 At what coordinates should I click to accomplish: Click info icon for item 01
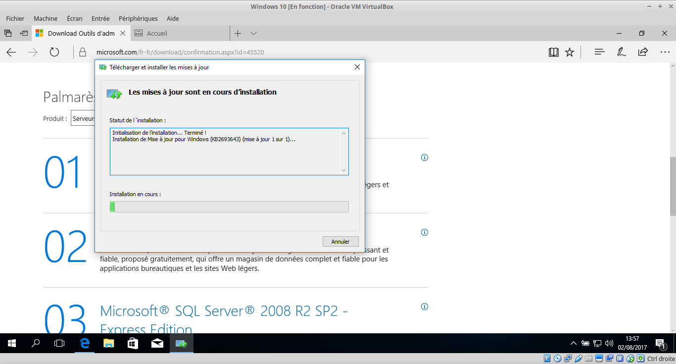point(424,157)
